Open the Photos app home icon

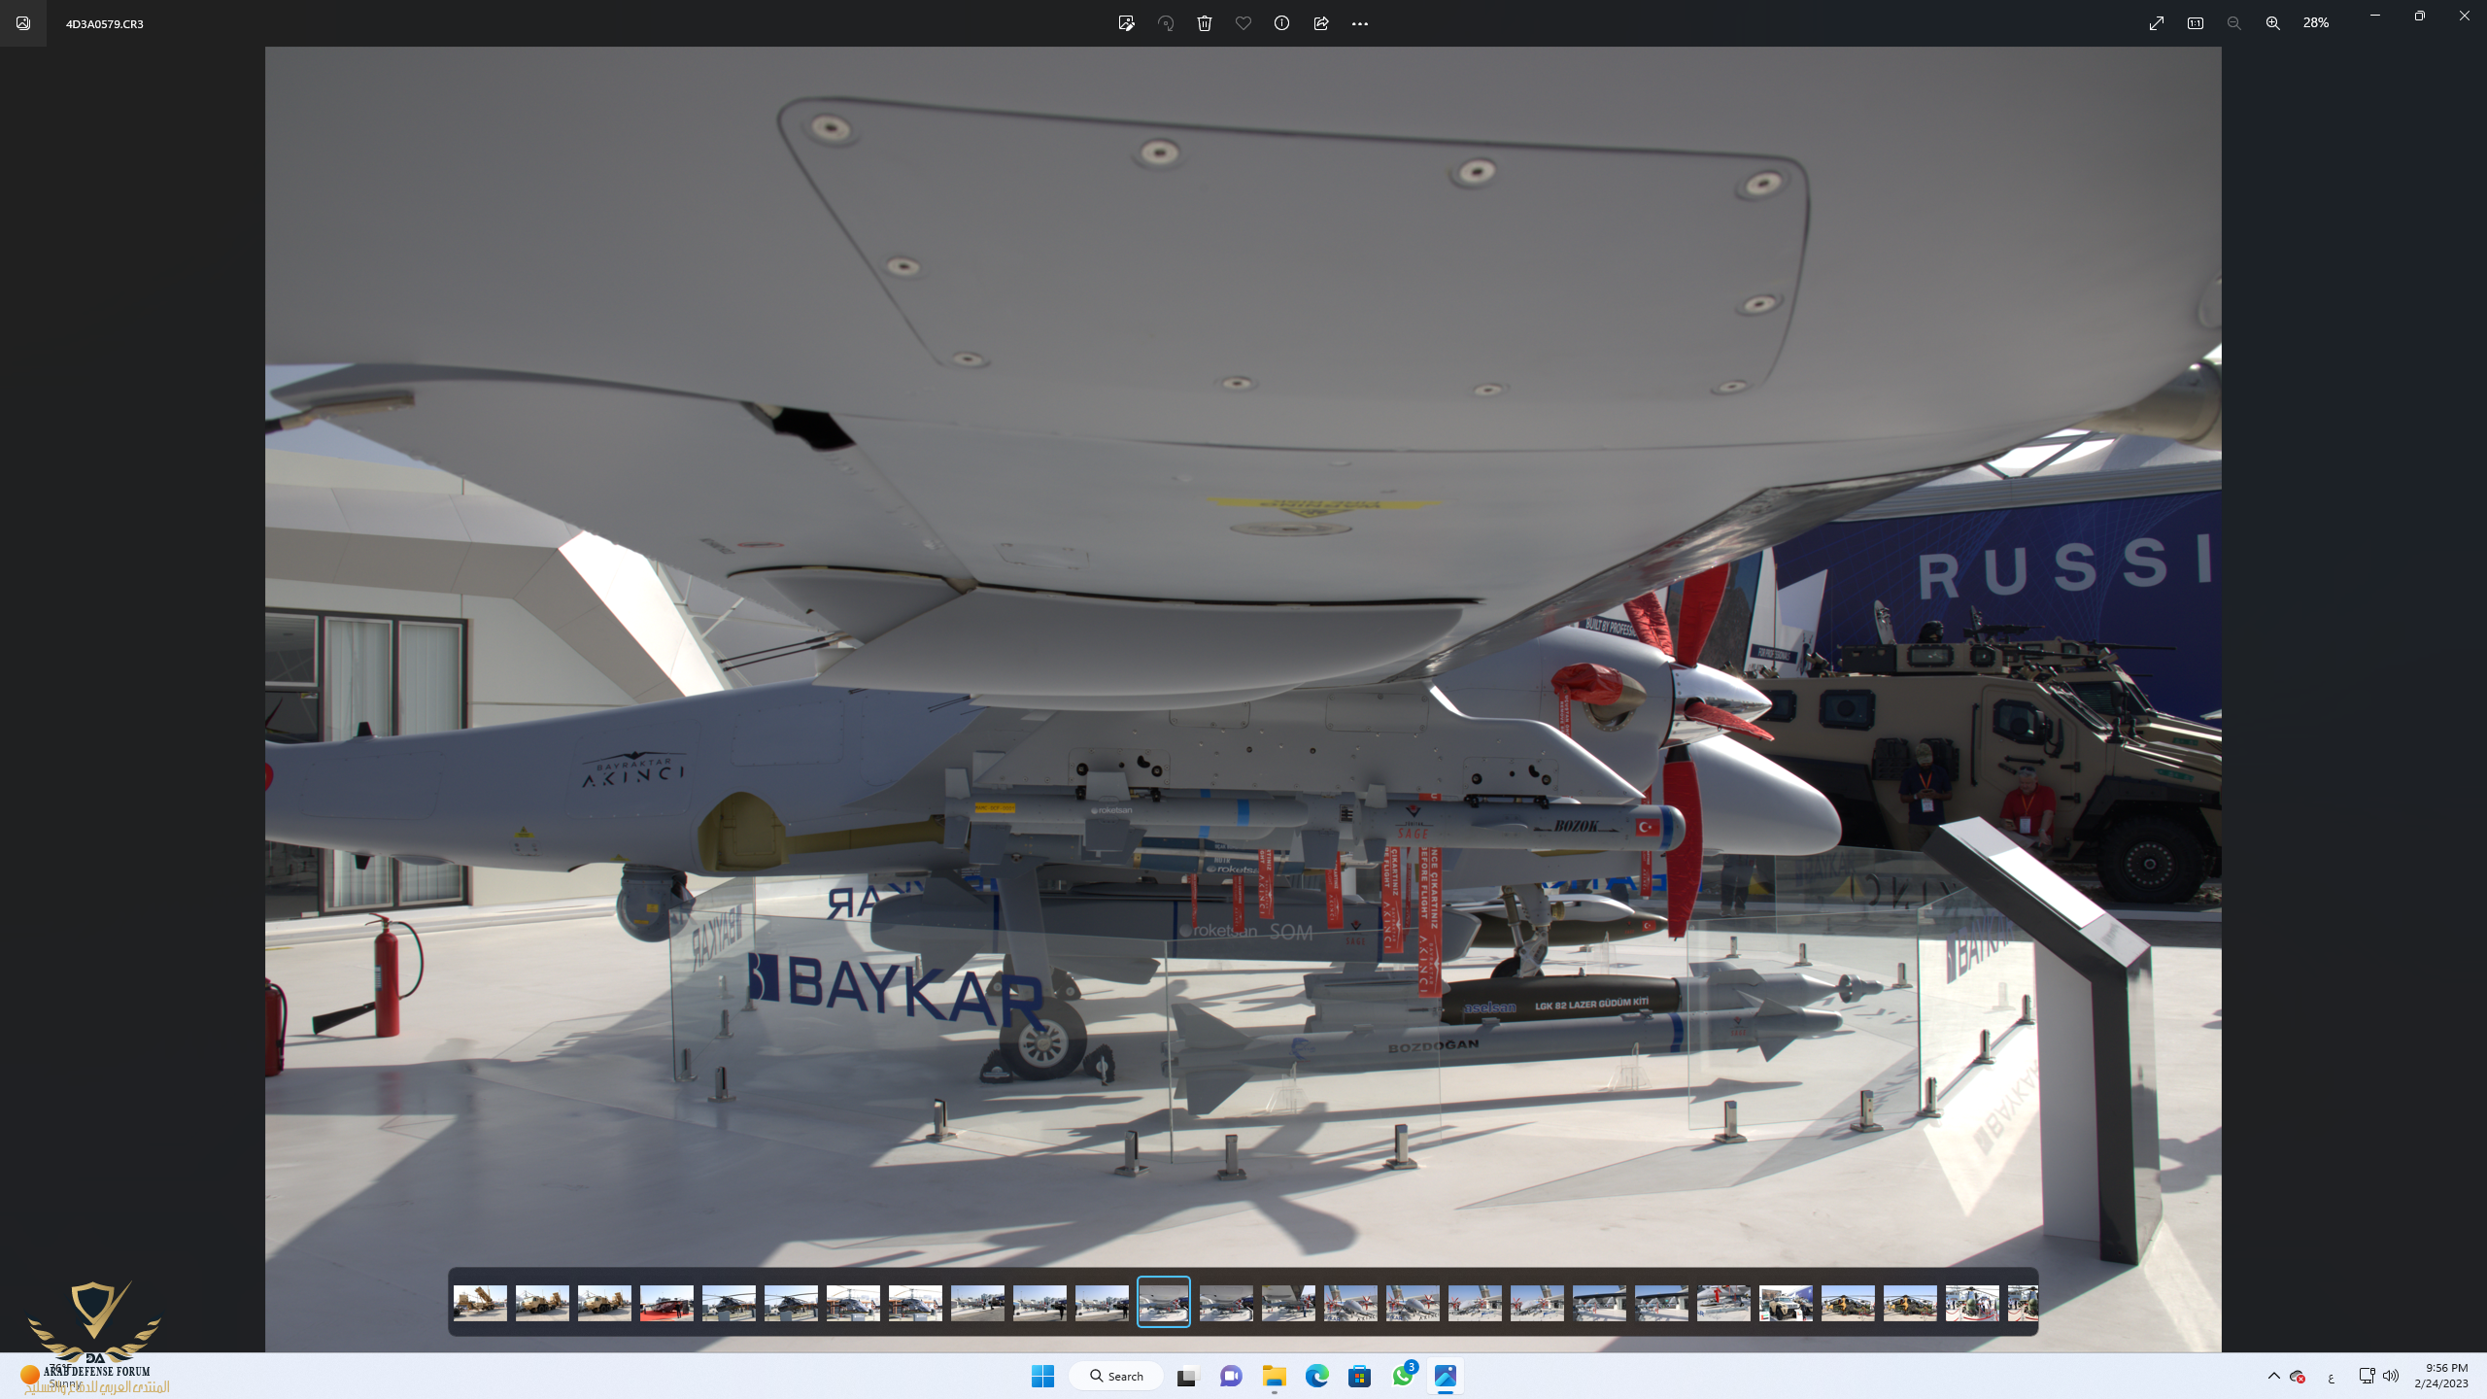pyautogui.click(x=23, y=23)
